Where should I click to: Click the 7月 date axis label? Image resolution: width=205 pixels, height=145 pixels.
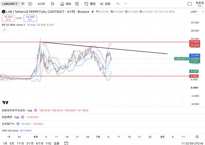pos(98,137)
